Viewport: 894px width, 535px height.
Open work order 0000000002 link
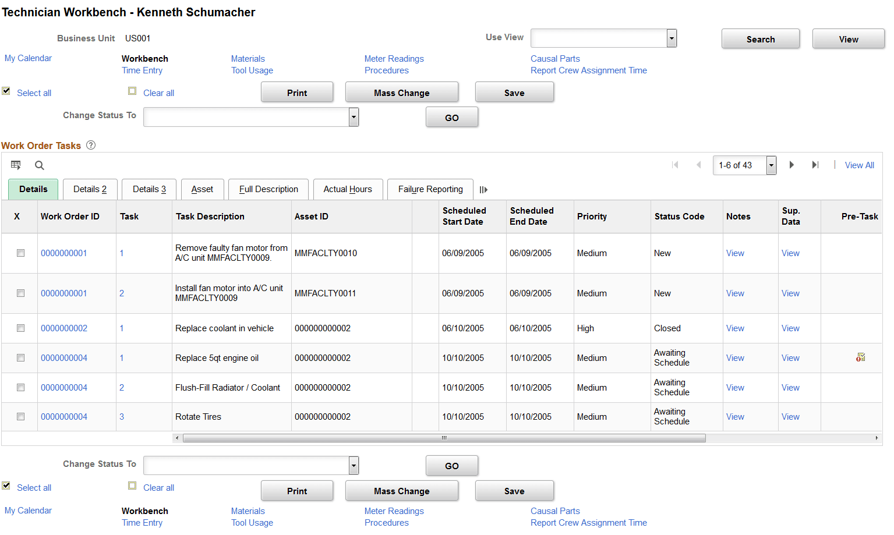64,328
